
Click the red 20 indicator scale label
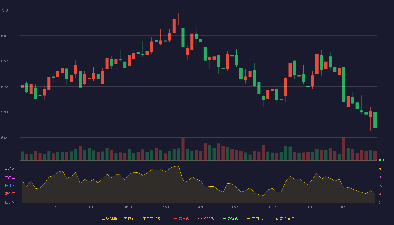click(380, 194)
